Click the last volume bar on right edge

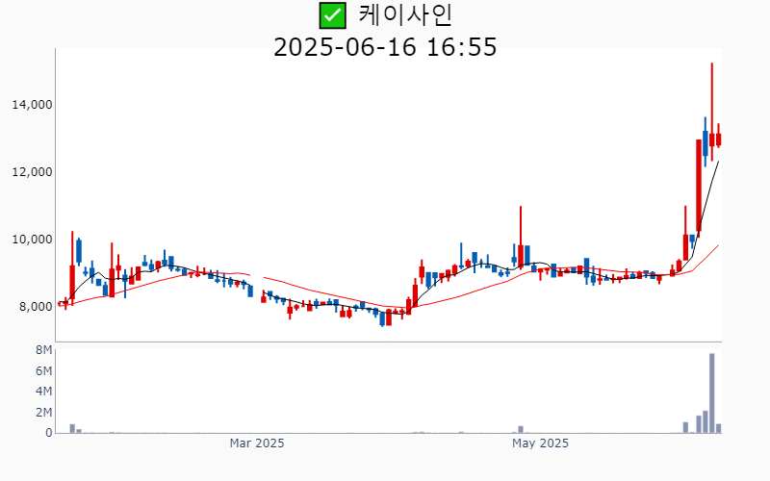[x=718, y=428]
